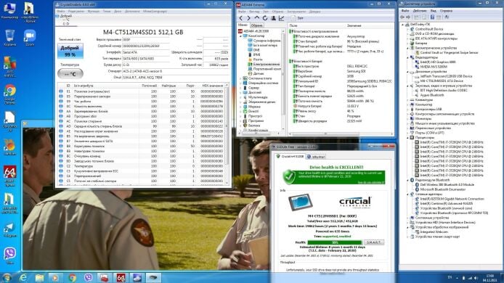Go back in AIDA64 toolbar

pos(241,18)
